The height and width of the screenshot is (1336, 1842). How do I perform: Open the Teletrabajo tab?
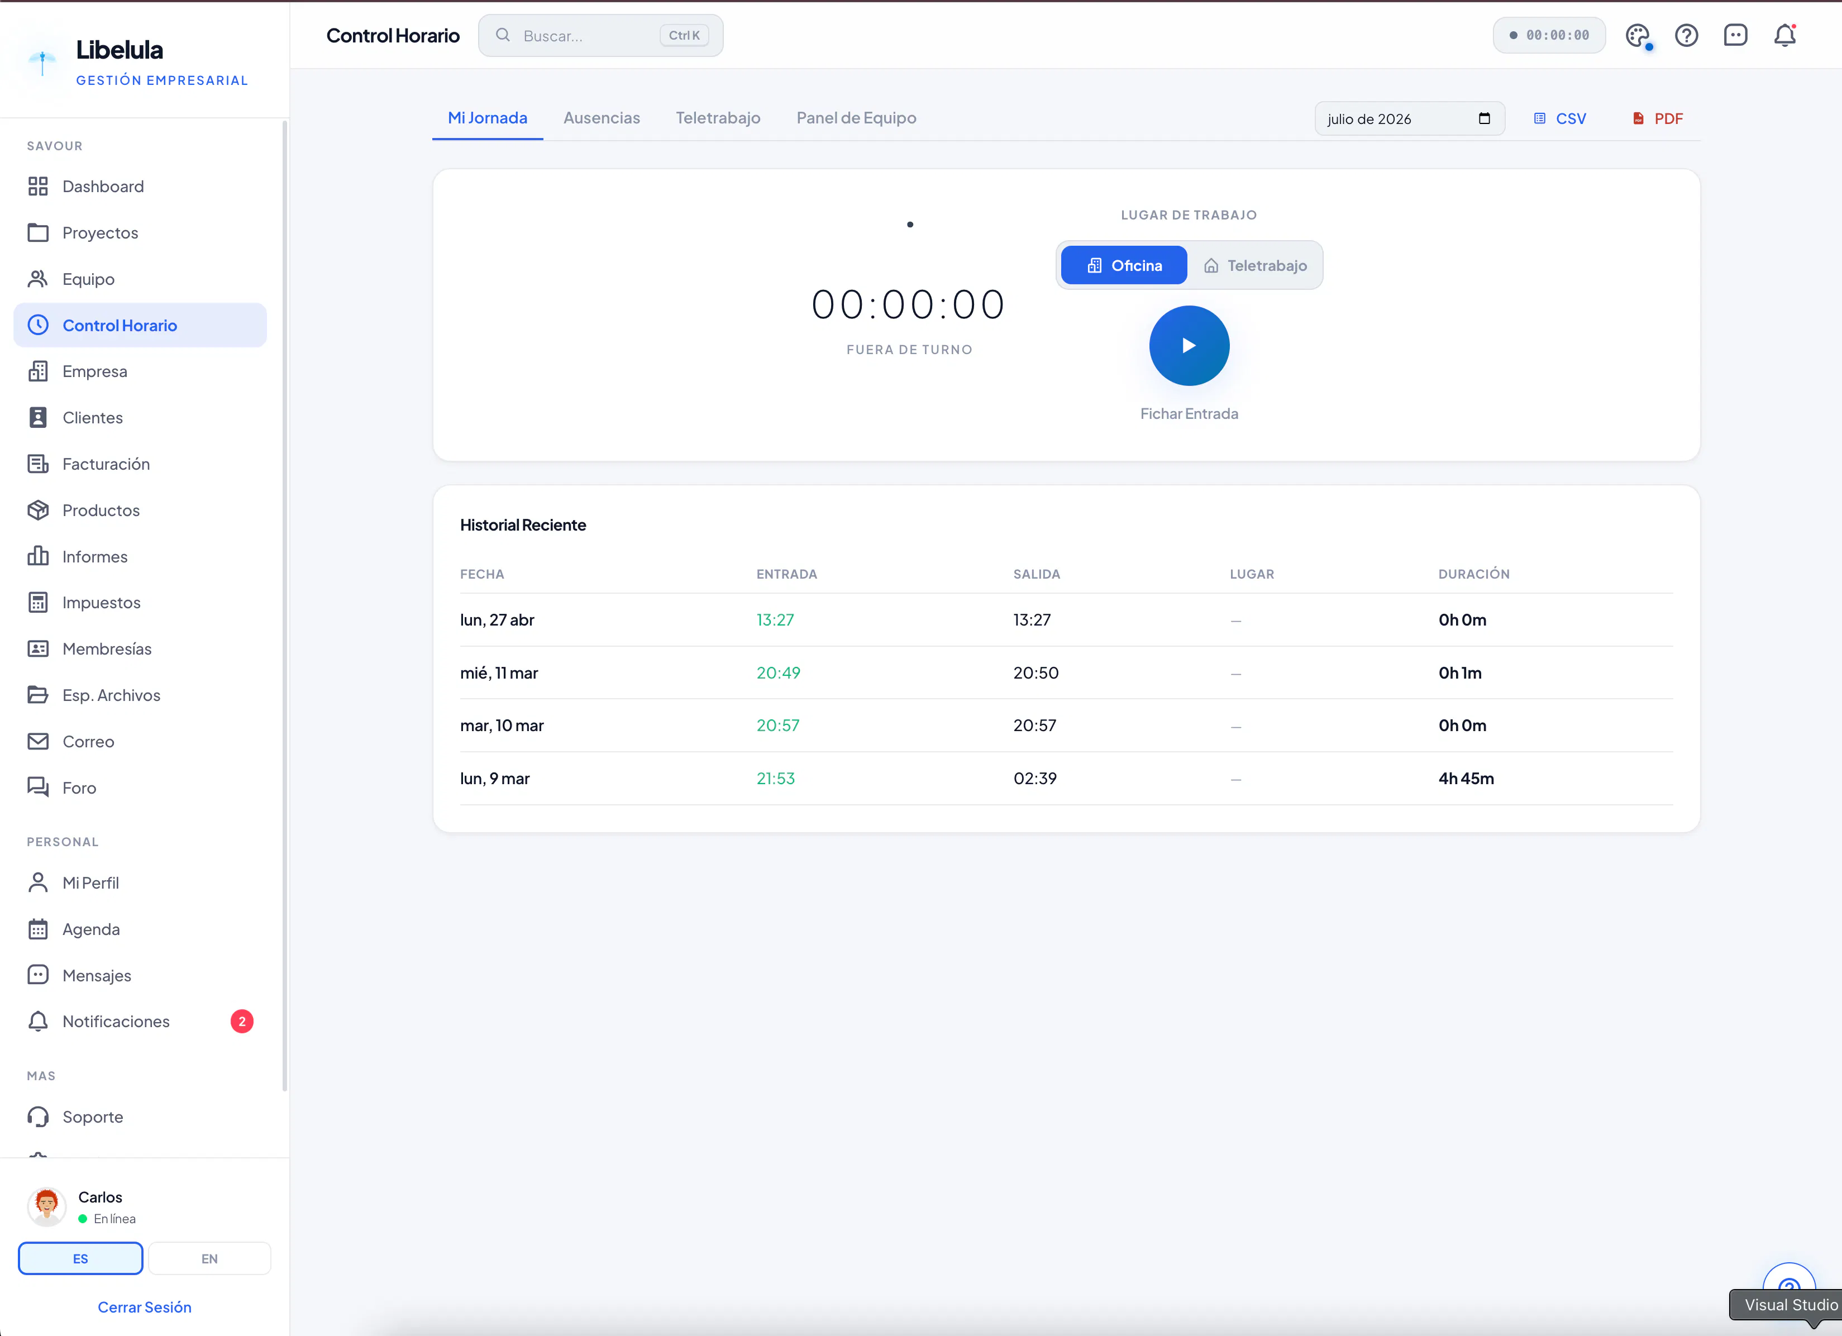(x=718, y=118)
